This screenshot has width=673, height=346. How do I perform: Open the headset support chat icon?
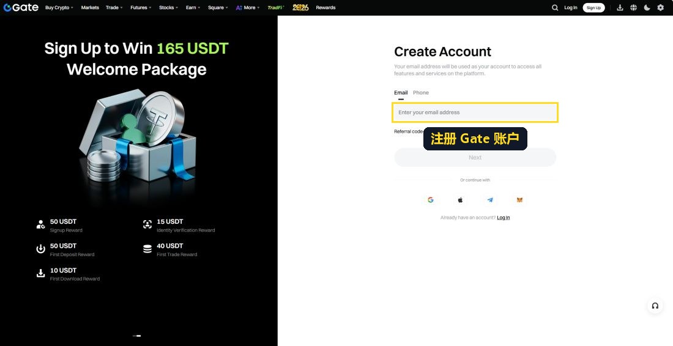coord(655,306)
